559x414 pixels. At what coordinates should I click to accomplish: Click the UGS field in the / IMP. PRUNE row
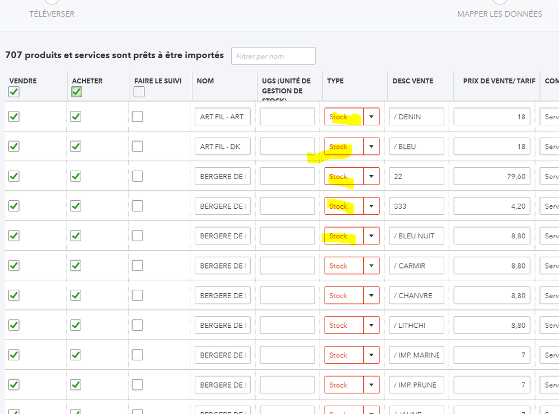[288, 385]
